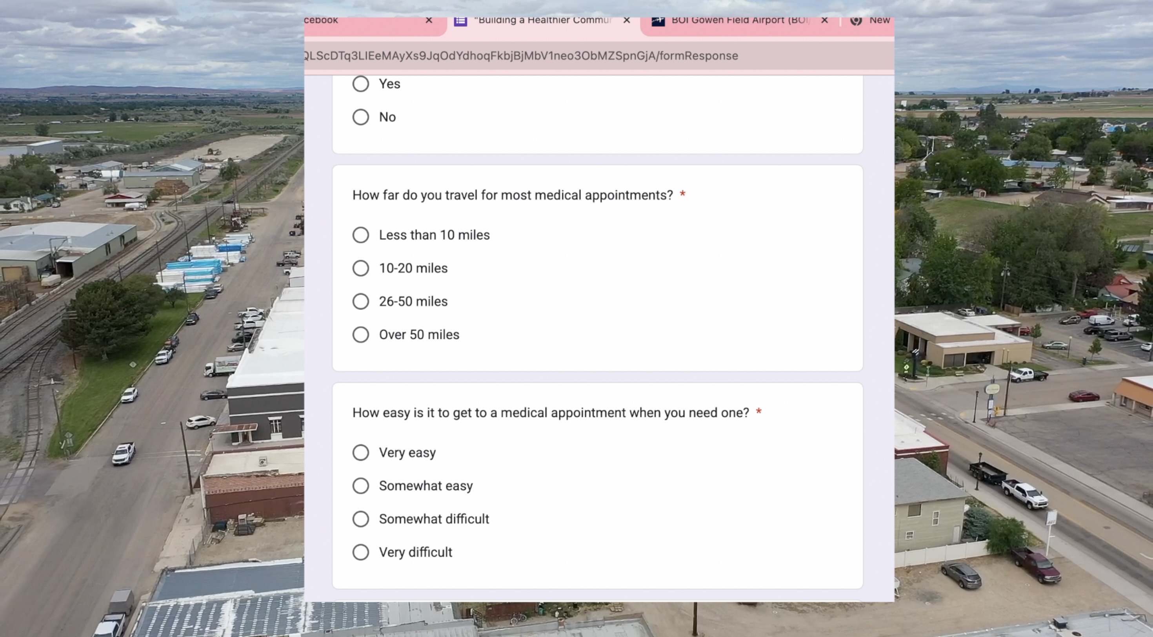The image size is (1153, 637).
Task: Switch to the Facebook tab
Action: 349,22
